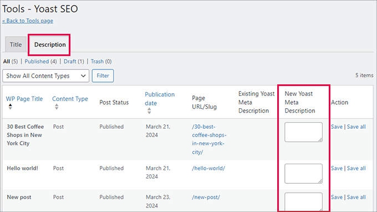Click meta description field for New post
This screenshot has width=377, height=212.
[x=303, y=201]
